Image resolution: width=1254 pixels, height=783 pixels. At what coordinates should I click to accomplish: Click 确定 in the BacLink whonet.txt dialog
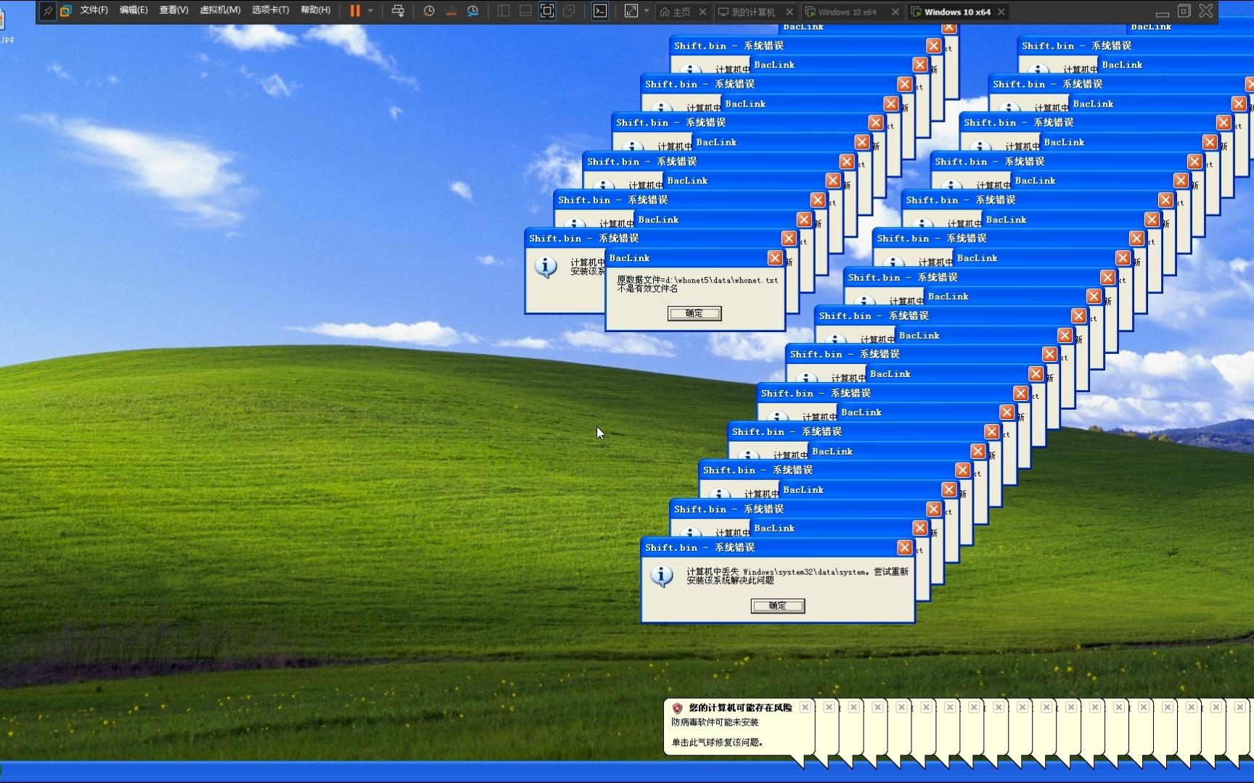click(694, 313)
